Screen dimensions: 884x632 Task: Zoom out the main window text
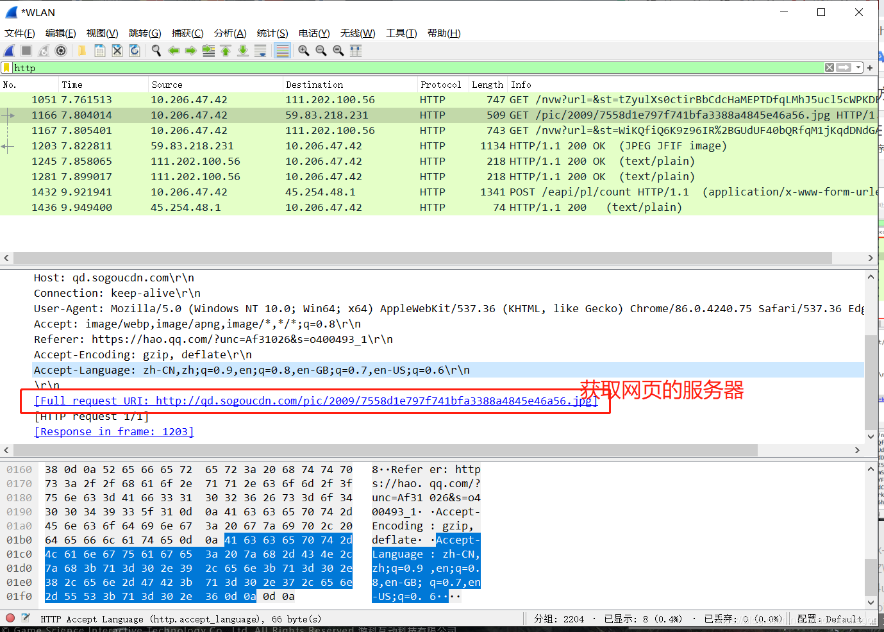point(321,51)
